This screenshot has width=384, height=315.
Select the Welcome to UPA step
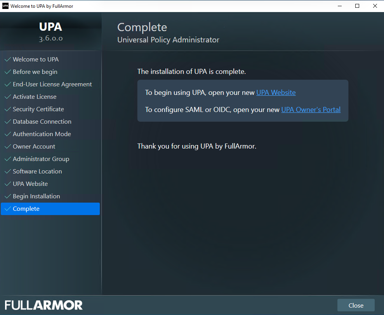[x=36, y=59]
